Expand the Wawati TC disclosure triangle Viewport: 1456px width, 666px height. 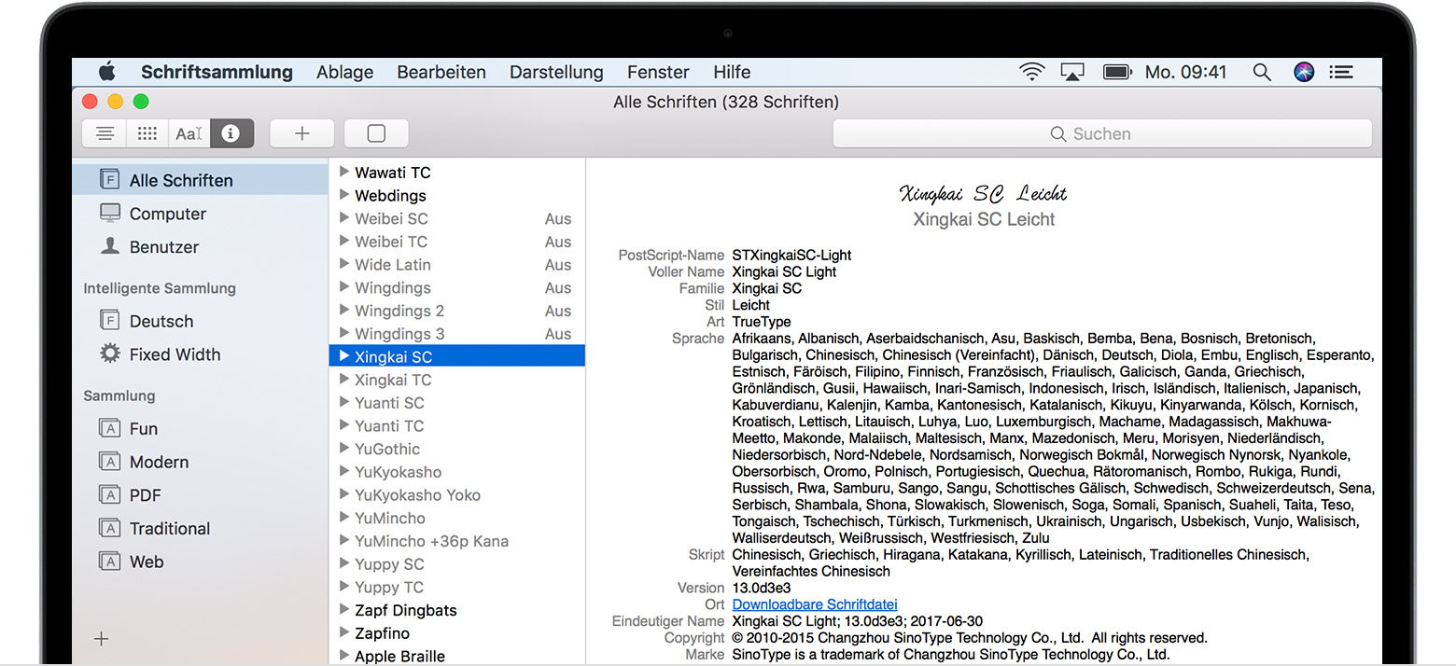coord(343,172)
